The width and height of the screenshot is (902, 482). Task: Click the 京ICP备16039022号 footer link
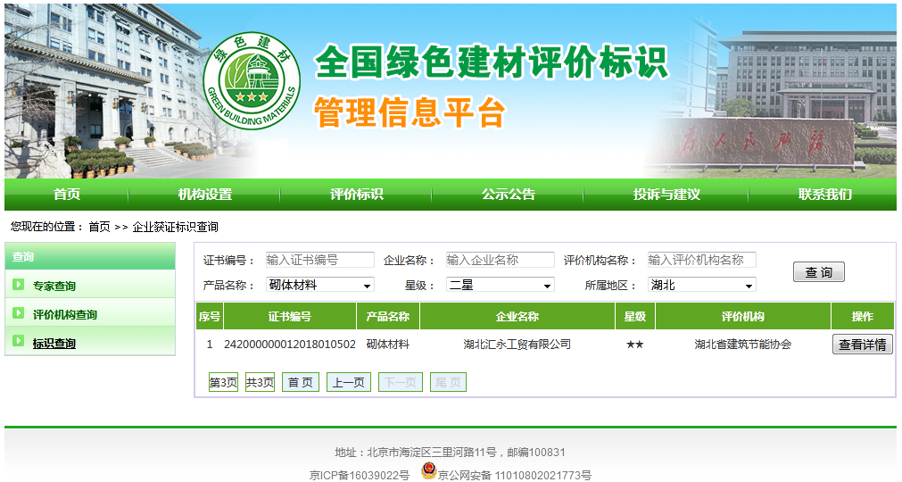(360, 475)
